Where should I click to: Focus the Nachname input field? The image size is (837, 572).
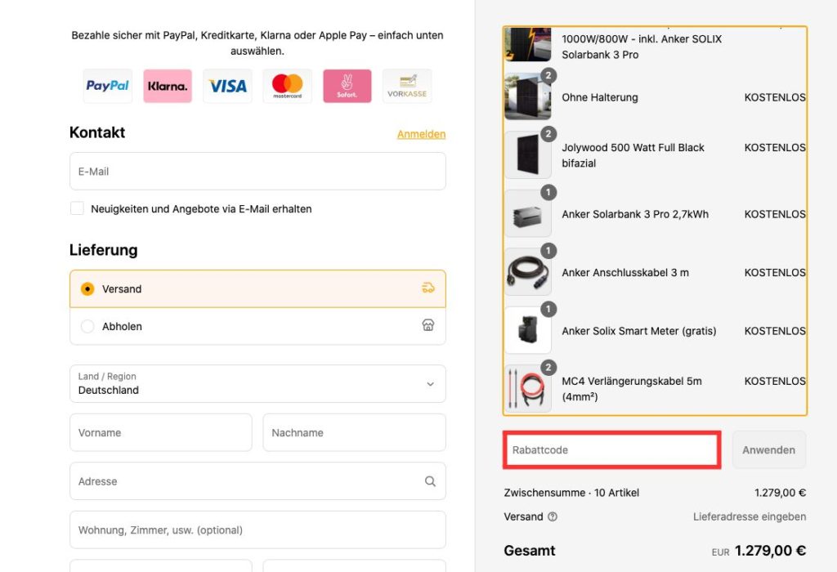[x=355, y=433]
